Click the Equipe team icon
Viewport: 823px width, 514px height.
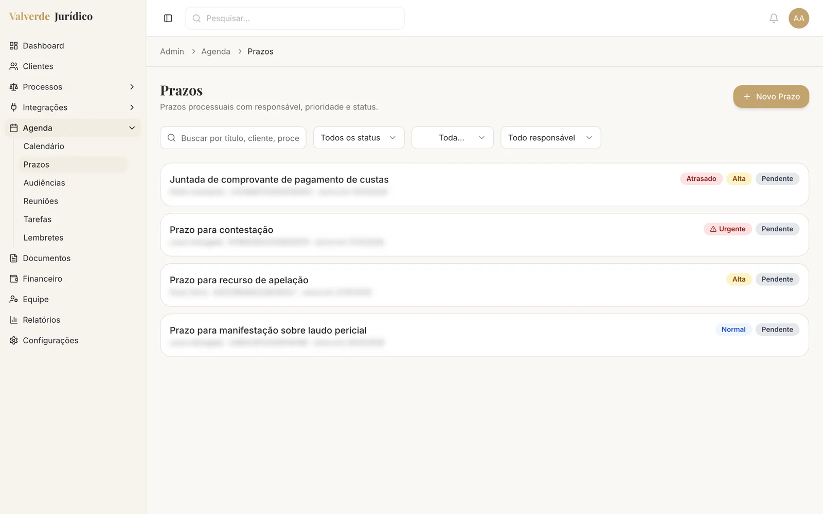pyautogui.click(x=14, y=299)
